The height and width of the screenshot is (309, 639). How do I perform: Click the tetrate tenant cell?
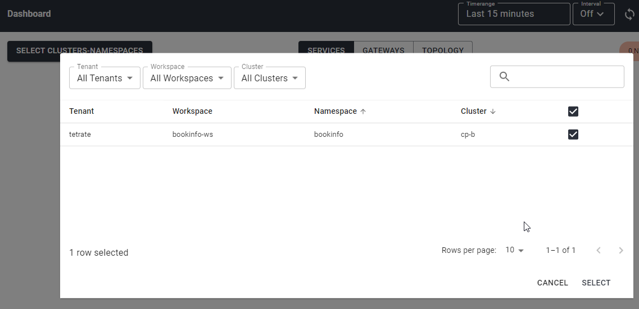click(80, 134)
